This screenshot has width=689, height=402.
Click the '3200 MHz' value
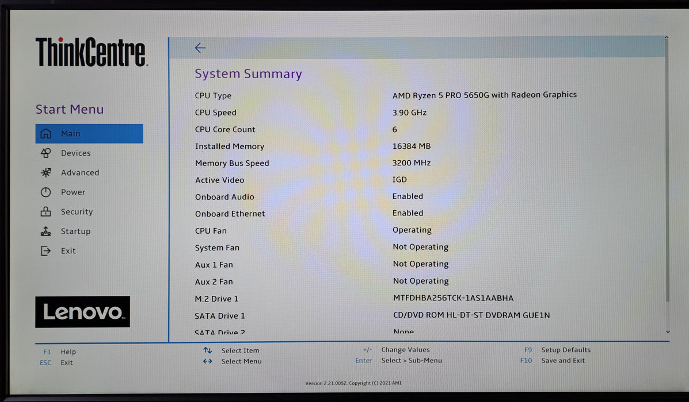click(412, 163)
